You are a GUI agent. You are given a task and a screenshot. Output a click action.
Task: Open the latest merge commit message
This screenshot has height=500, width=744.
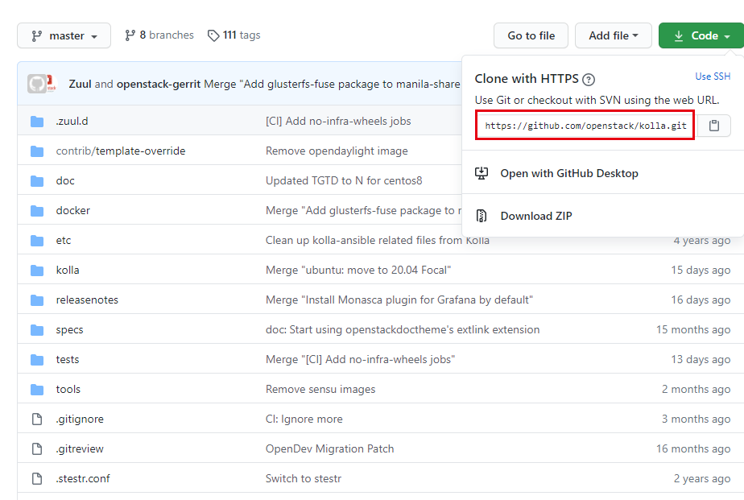(332, 84)
